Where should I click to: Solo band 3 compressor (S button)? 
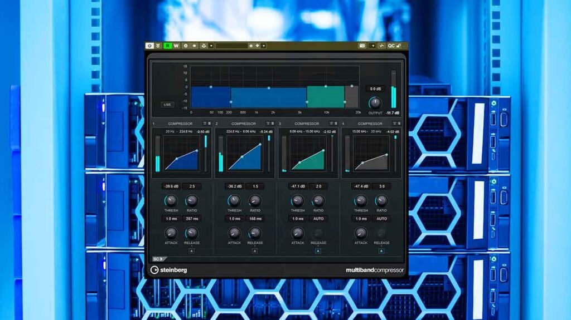click(336, 124)
